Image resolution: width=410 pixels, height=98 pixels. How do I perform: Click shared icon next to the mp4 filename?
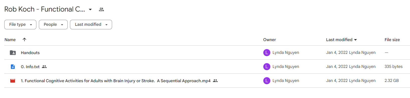[215, 81]
